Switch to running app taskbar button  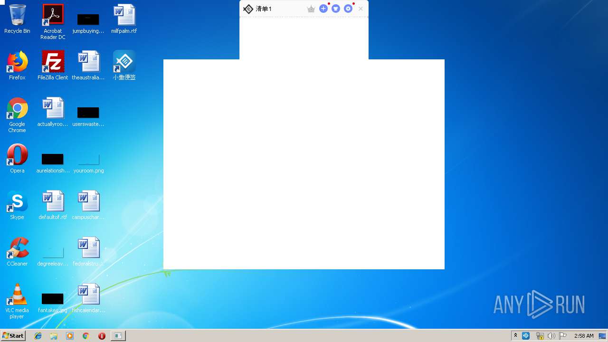(x=118, y=336)
